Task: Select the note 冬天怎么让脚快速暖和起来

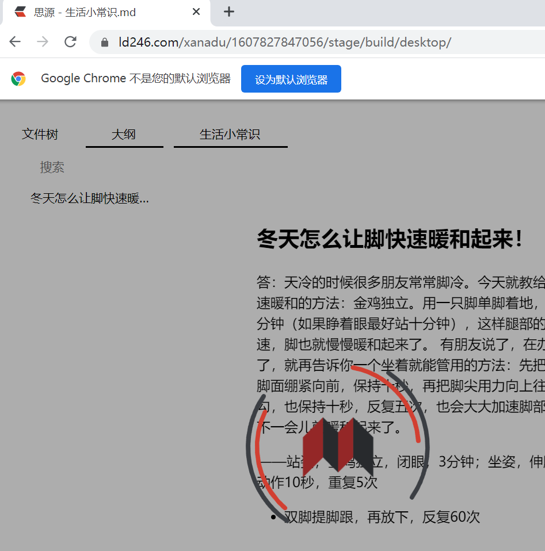Action: point(90,198)
